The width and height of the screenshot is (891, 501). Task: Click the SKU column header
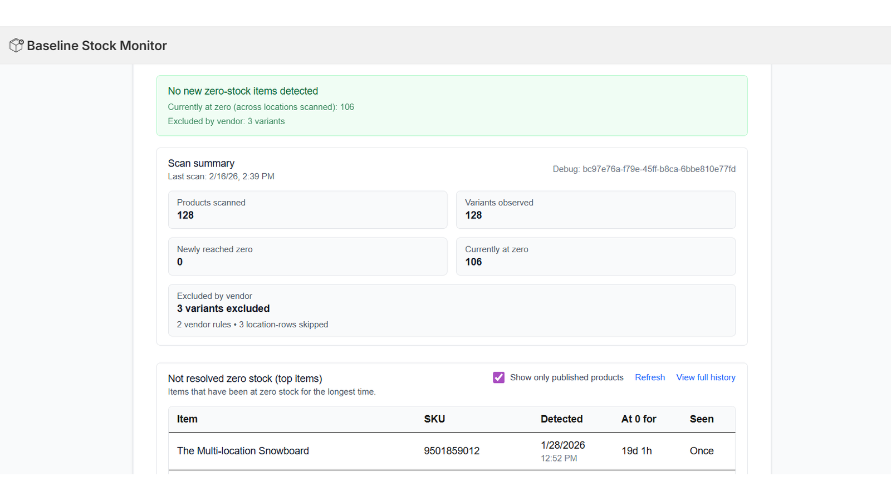point(434,419)
